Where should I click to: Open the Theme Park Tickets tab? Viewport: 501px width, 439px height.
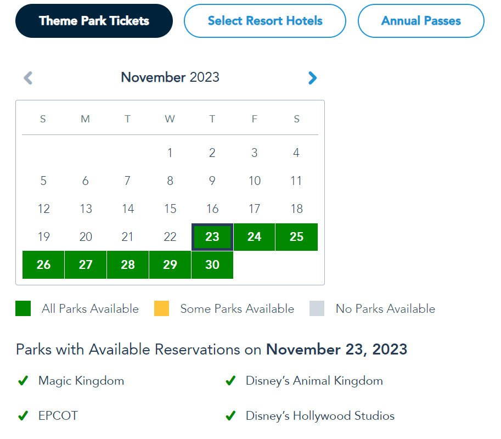click(x=94, y=21)
